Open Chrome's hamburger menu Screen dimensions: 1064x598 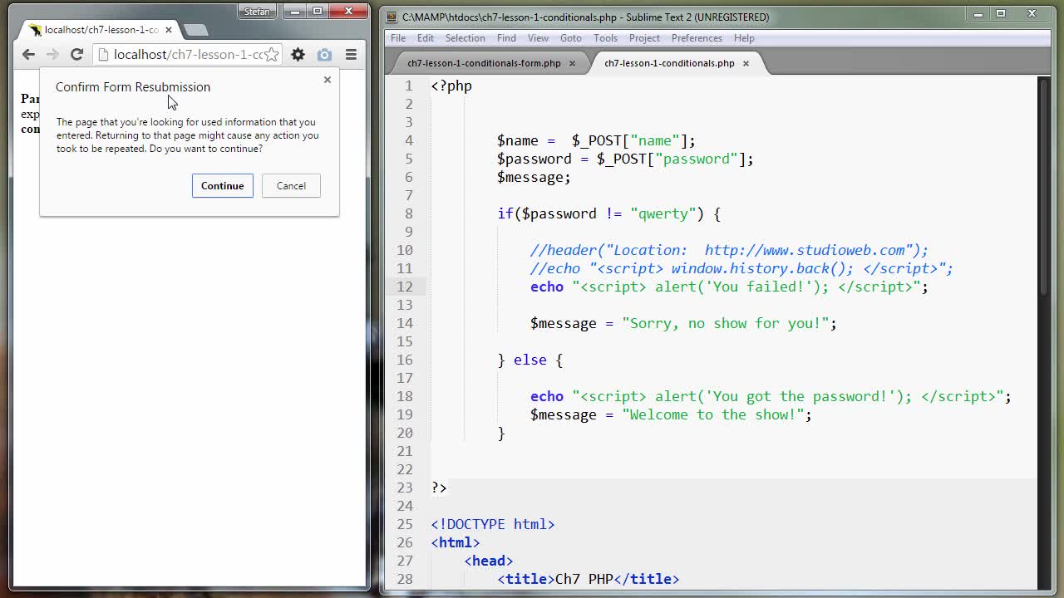351,55
